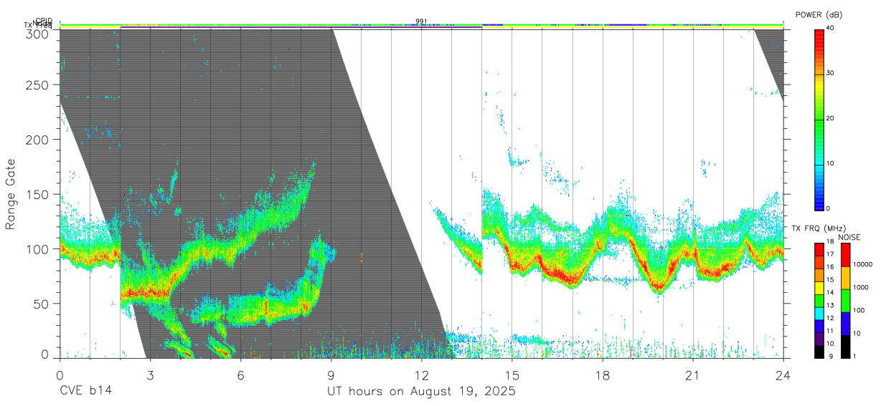Screen dimensions: 881x406
Task: Click the 10000 label on NOISE legend
Action: (862, 265)
